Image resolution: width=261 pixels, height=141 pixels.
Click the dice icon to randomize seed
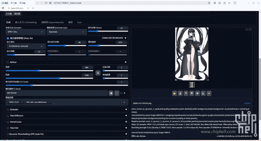coord(111,93)
